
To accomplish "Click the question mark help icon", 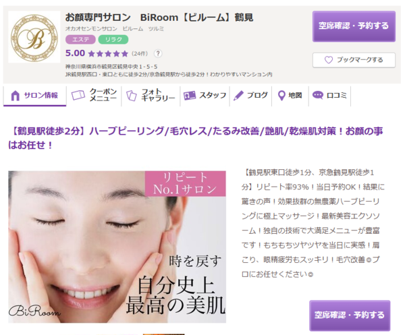I will 158,54.
